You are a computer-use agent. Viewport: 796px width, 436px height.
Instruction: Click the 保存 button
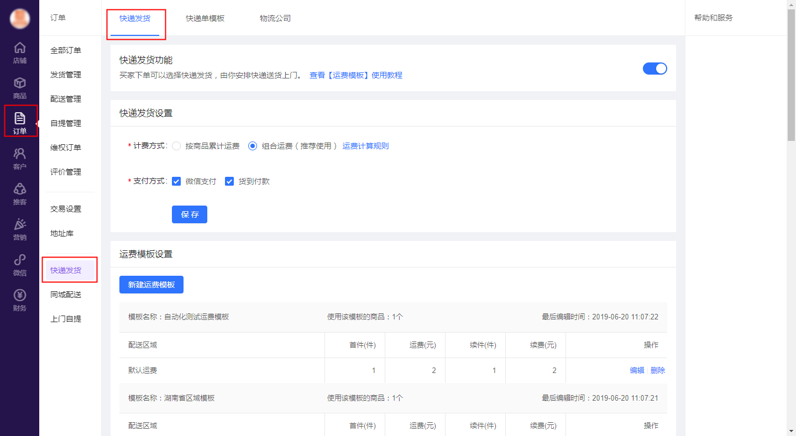(x=190, y=214)
